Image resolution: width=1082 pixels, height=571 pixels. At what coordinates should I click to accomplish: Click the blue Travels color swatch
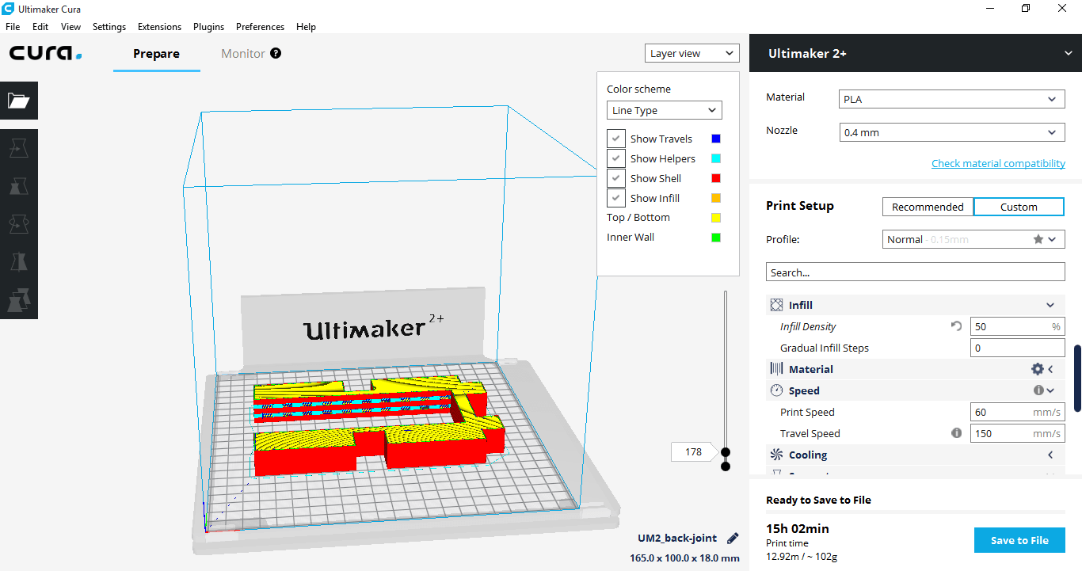[x=716, y=139]
